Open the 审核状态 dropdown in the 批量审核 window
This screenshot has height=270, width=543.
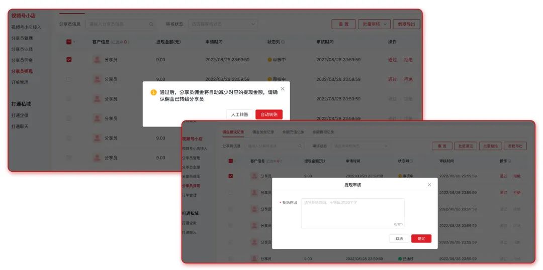222,24
